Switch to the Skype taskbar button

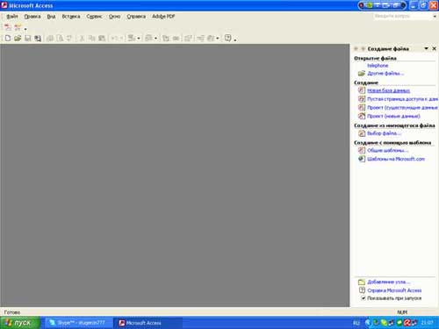point(78,323)
